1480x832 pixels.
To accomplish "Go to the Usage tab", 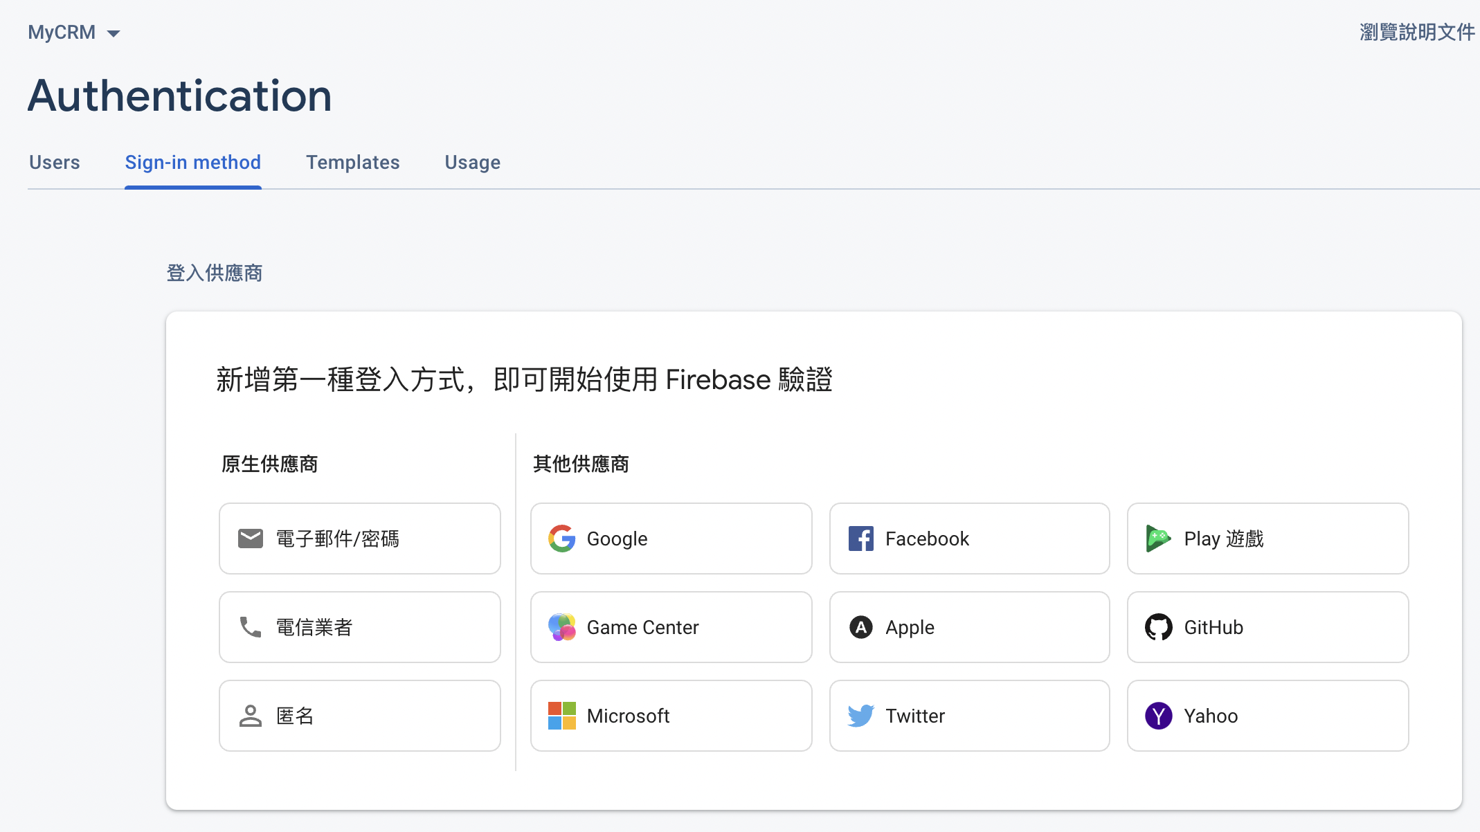I will (472, 163).
